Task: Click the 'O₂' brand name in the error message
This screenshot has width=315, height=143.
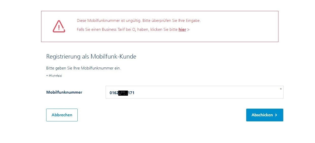Action: pyautogui.click(x=134, y=30)
